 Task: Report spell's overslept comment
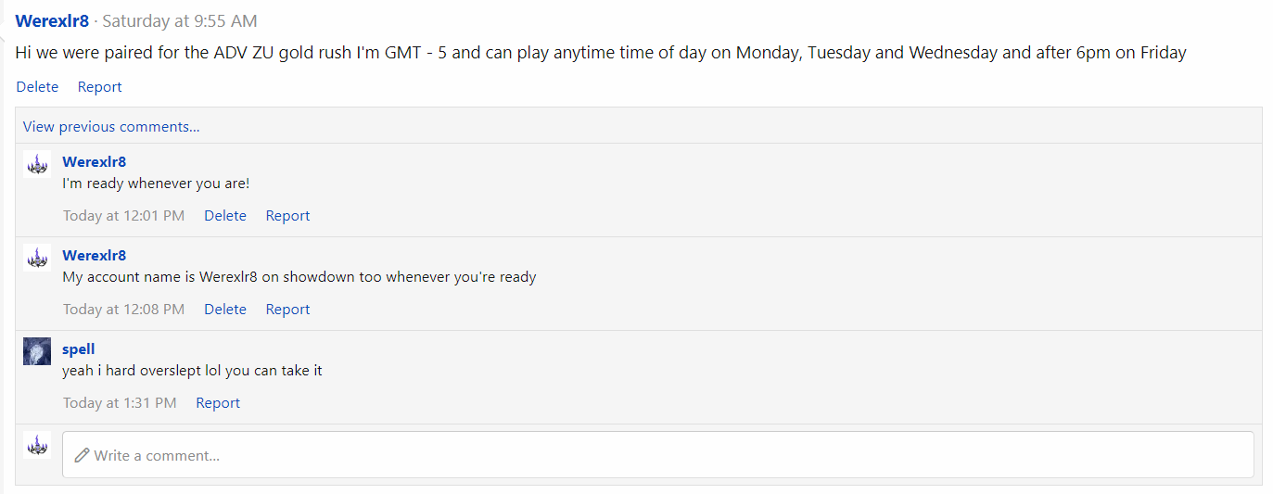pos(218,402)
